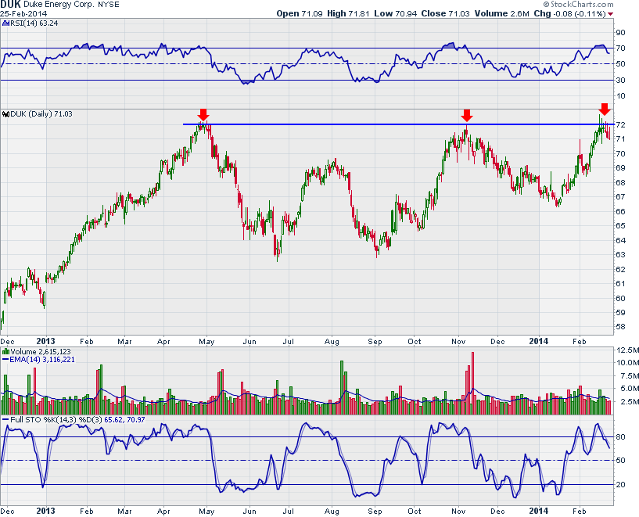
Task: Click Nov on the price chart date axis
Action: [x=458, y=341]
